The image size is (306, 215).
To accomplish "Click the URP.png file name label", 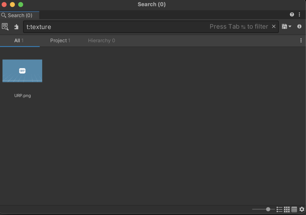I will click(x=22, y=96).
